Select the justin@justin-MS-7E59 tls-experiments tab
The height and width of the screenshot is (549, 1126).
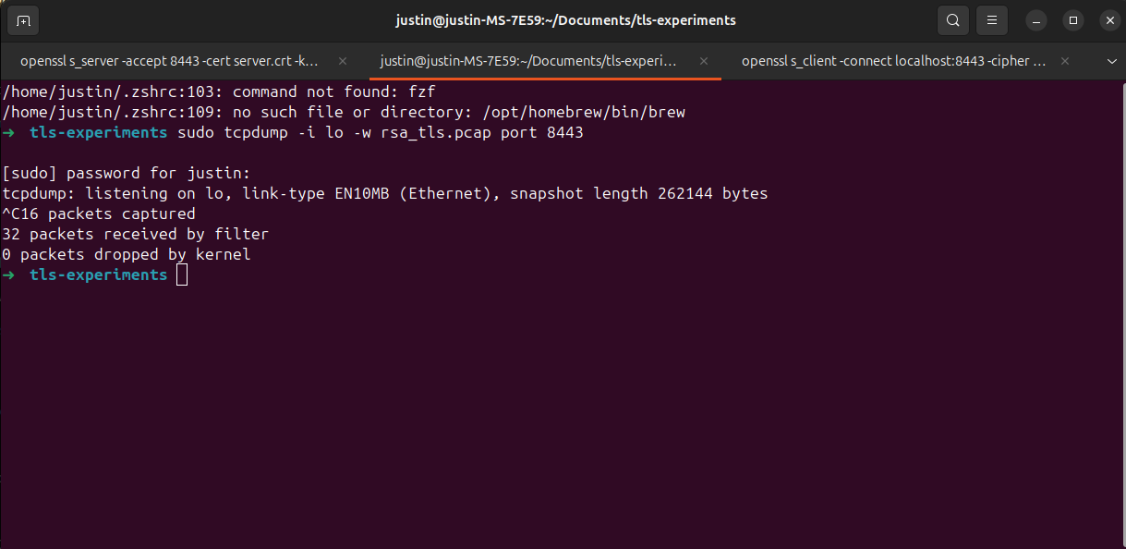point(528,61)
